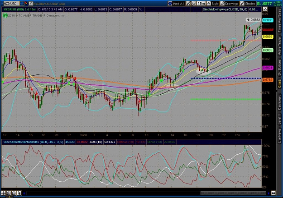
Task: Click the DIPlus (10) label
Action: tap(154, 142)
